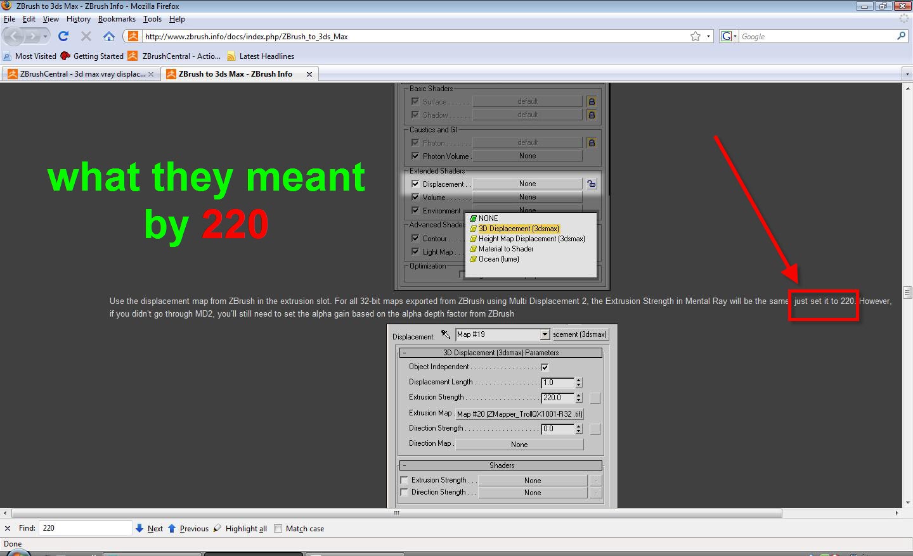Click the Displacement lock icon
Screen dimensions: 913x556
tap(592, 184)
